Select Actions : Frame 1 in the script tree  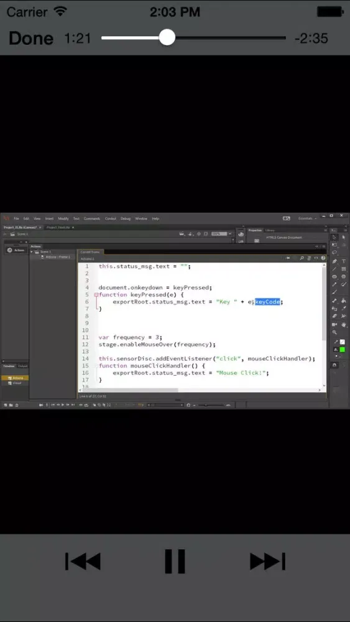click(x=58, y=257)
